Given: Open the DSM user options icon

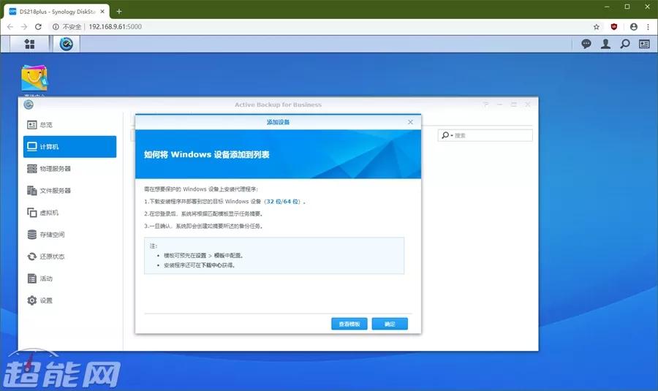Looking at the screenshot, I should [x=605, y=44].
